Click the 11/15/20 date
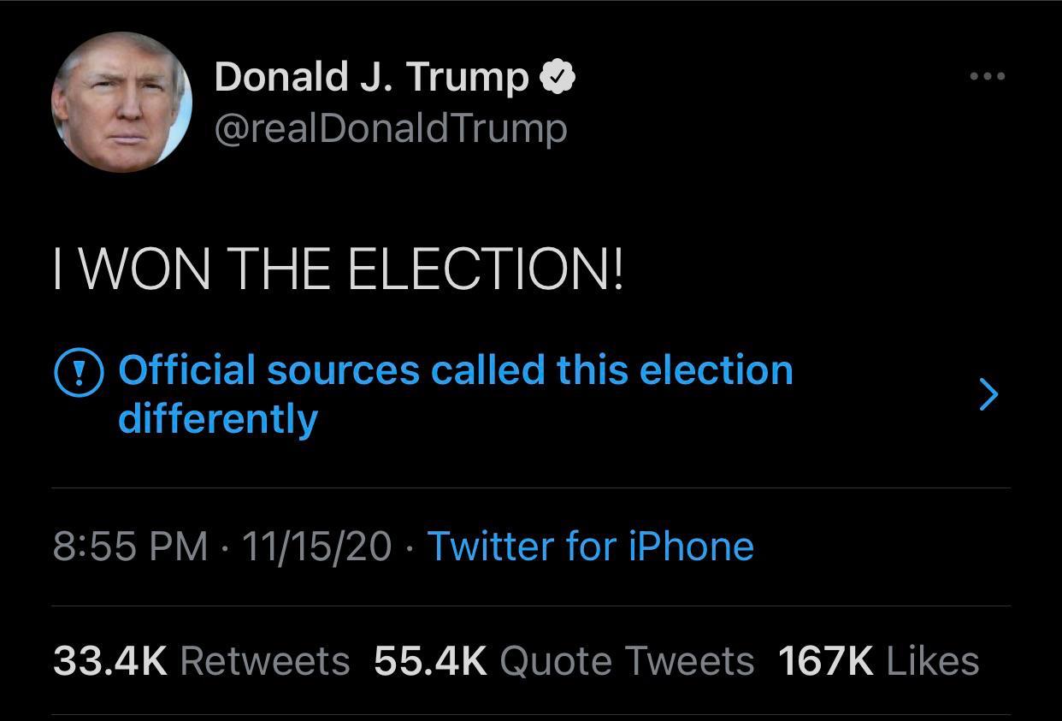 316,546
